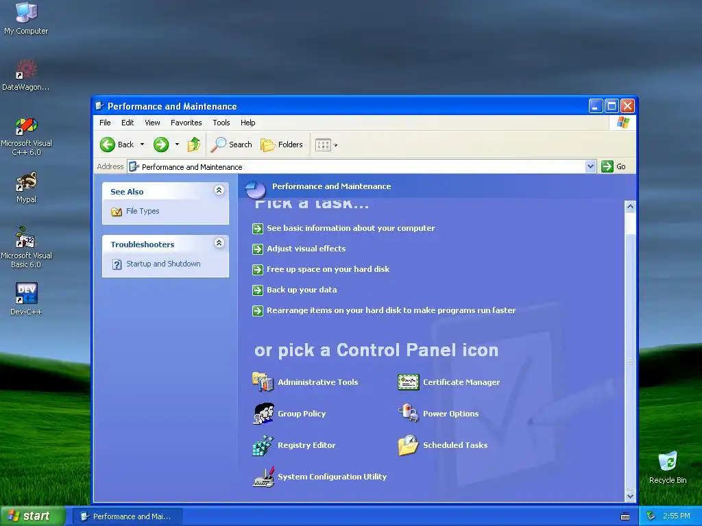Click arrow icon beside Back up your data
This screenshot has height=526, width=702.
pyautogui.click(x=258, y=290)
